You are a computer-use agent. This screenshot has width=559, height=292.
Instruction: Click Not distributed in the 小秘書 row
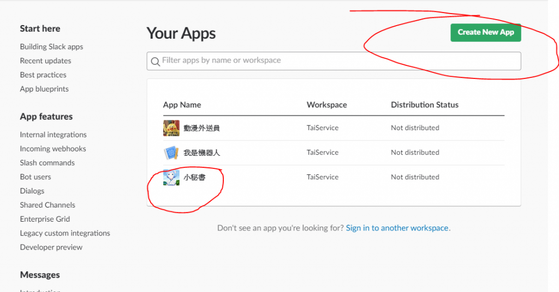coord(415,177)
